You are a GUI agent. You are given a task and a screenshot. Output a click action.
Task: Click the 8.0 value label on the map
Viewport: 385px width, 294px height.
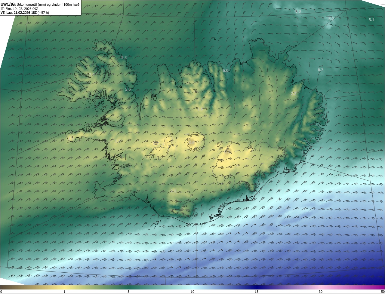click(298, 11)
